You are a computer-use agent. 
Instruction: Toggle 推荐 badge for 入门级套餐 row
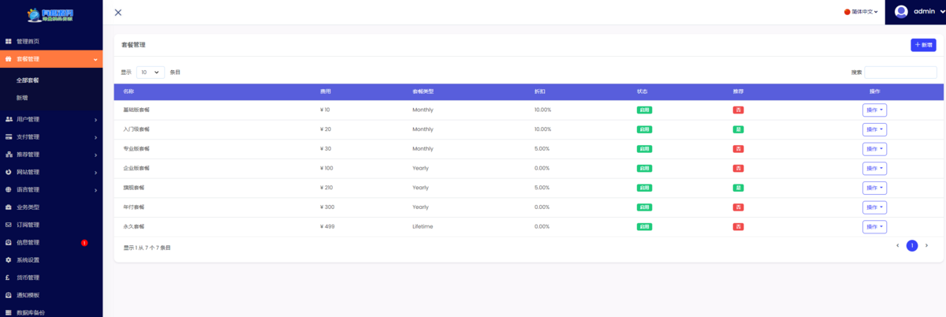(738, 129)
